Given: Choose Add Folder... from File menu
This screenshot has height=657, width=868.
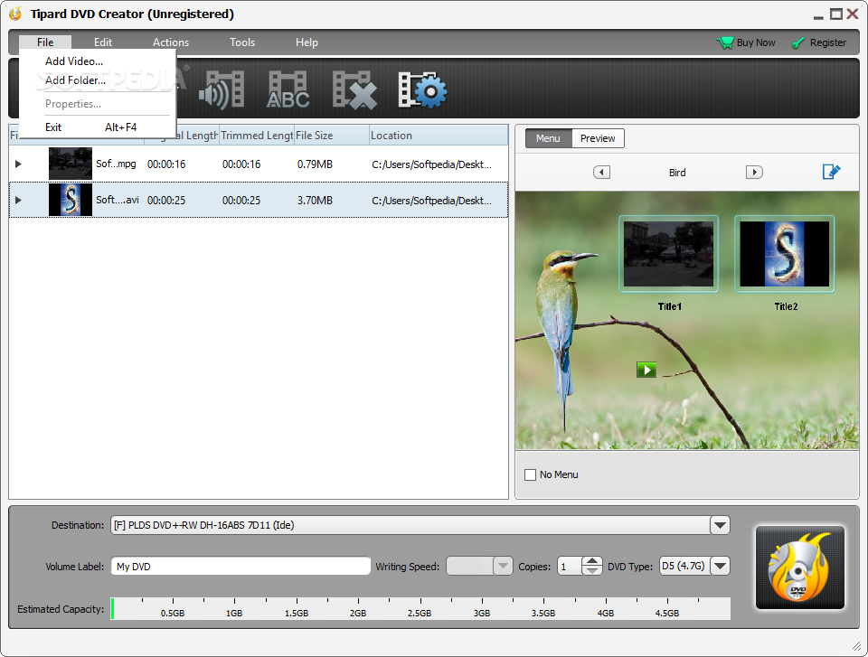Looking at the screenshot, I should click(75, 80).
